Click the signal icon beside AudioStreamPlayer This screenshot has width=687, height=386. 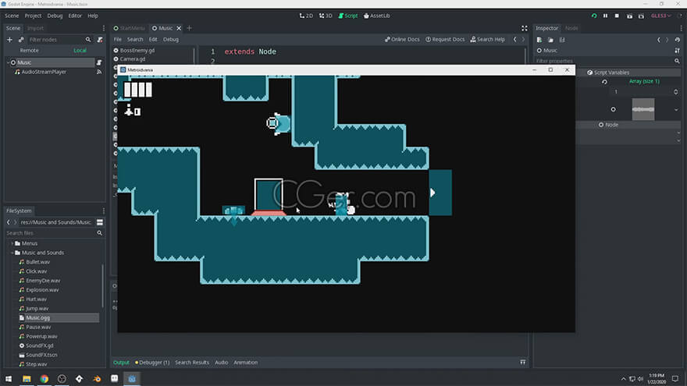tap(99, 72)
